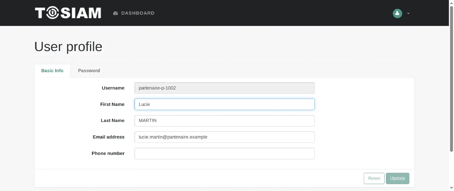Switch to the Password tab
The height and width of the screenshot is (191, 454).
(89, 71)
